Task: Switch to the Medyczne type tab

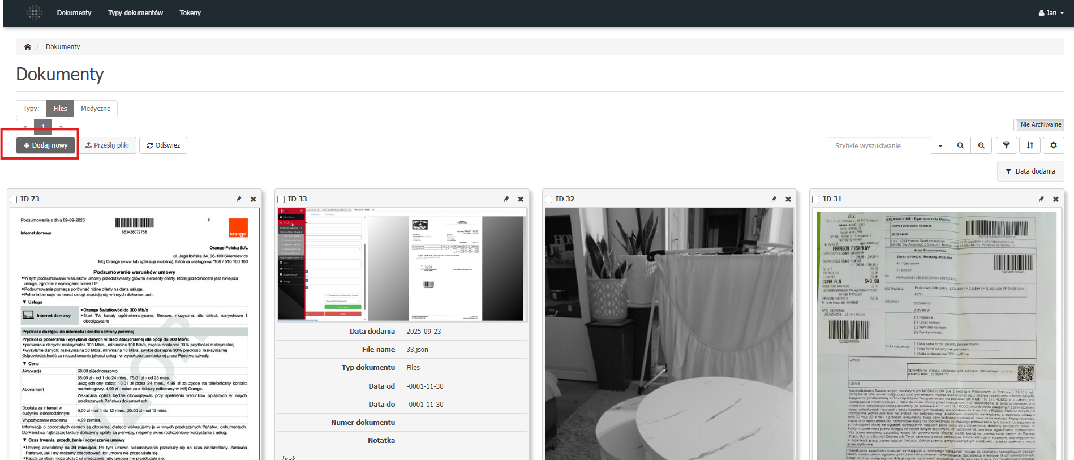Action: (x=96, y=109)
